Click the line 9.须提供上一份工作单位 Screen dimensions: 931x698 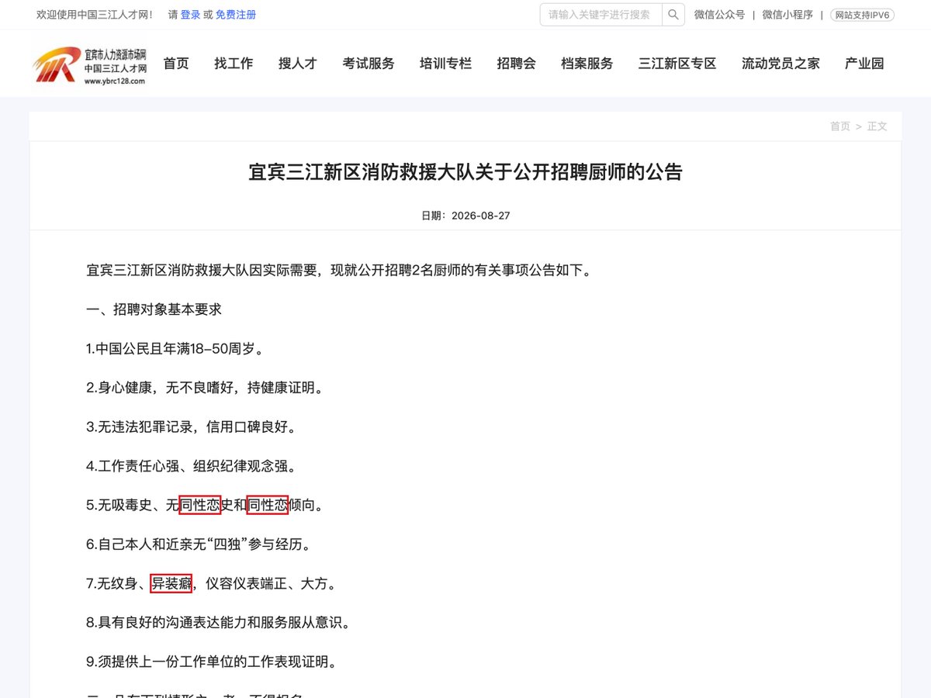coord(211,662)
